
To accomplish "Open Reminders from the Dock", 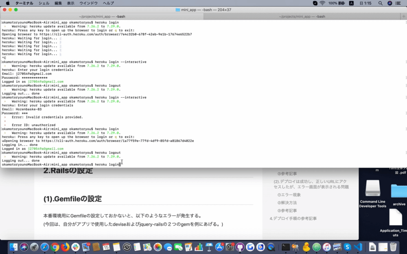I will (137, 247).
